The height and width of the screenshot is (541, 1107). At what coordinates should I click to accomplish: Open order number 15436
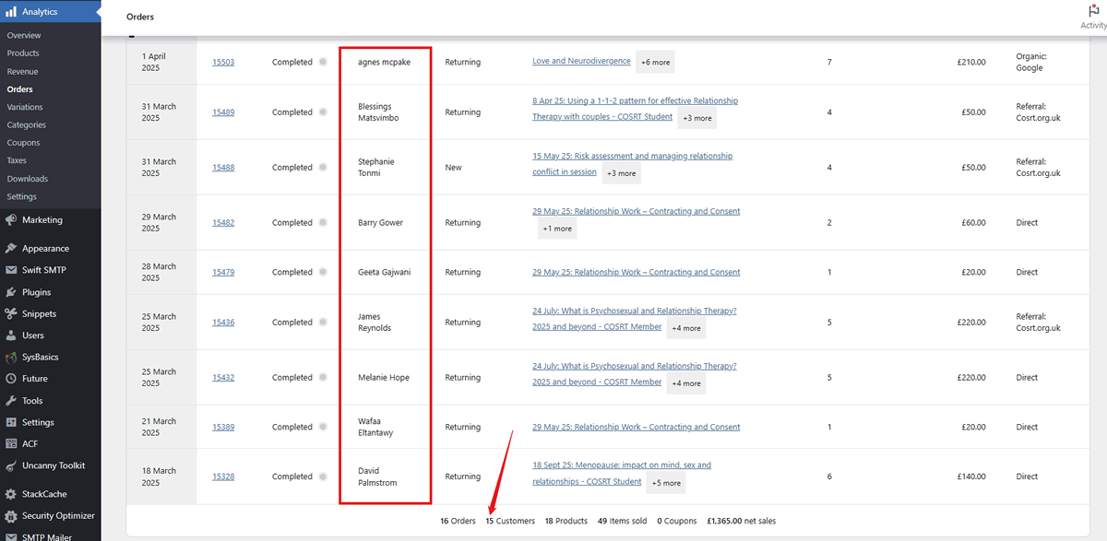click(223, 323)
